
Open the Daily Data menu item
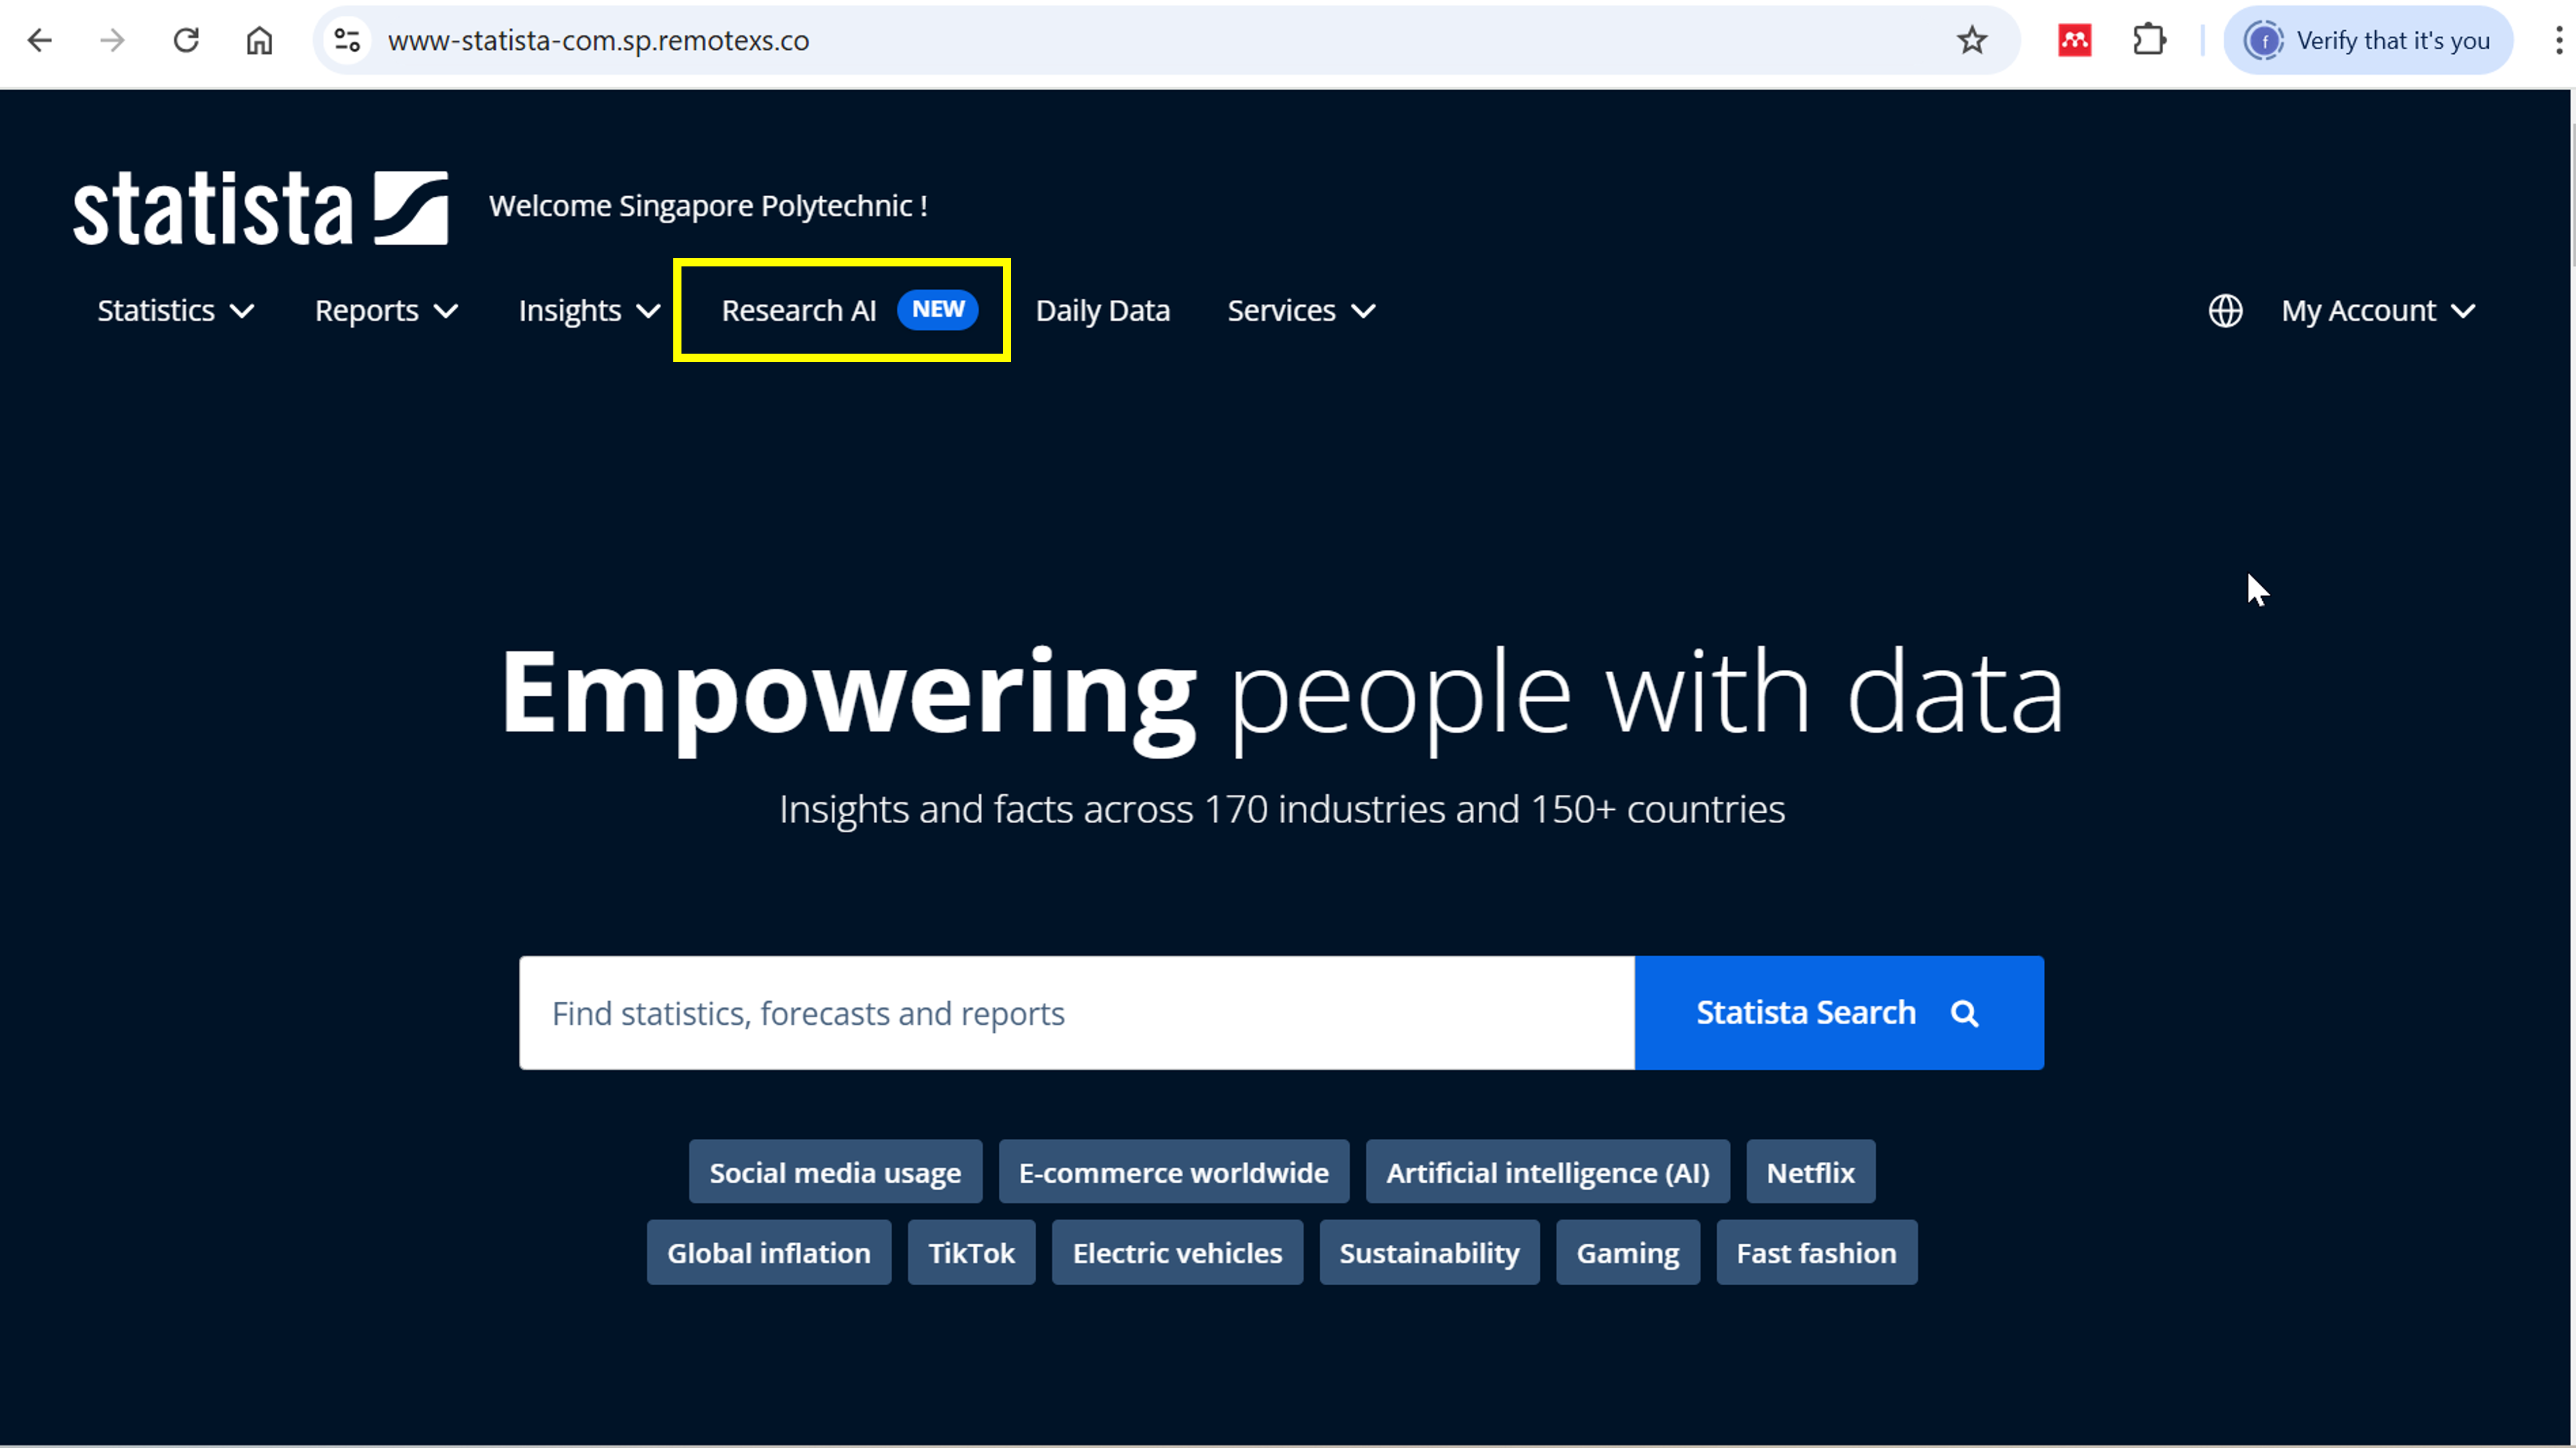coord(1102,311)
